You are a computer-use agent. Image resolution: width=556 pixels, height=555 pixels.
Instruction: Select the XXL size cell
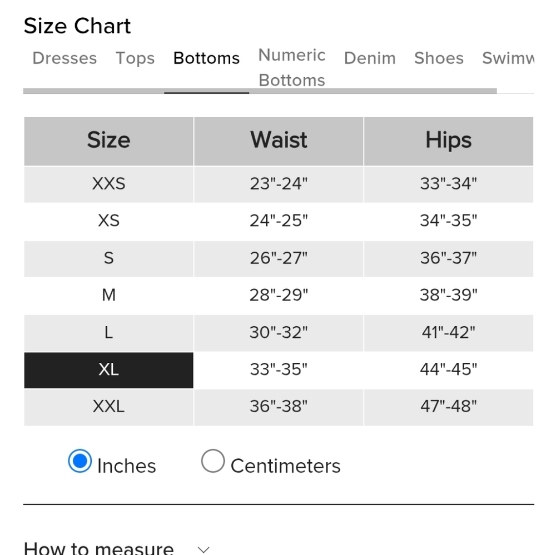(x=109, y=407)
